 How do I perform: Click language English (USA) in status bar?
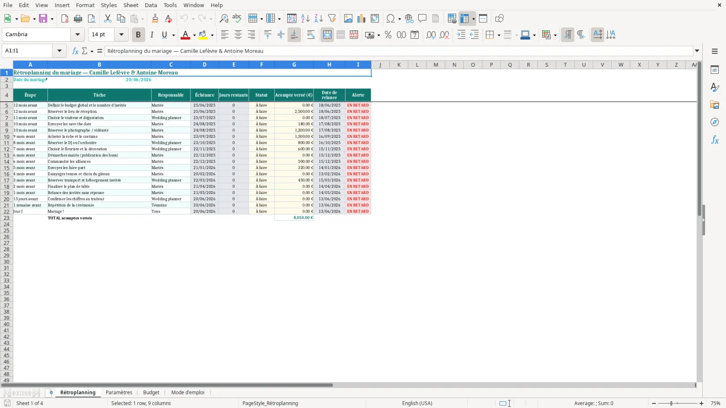click(417, 403)
